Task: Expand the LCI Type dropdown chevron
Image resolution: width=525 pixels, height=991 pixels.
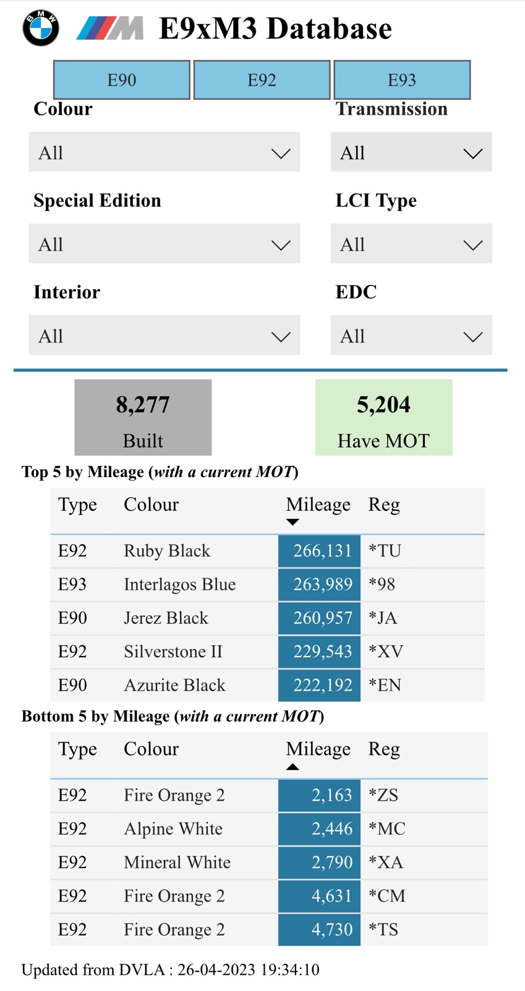Action: click(473, 245)
